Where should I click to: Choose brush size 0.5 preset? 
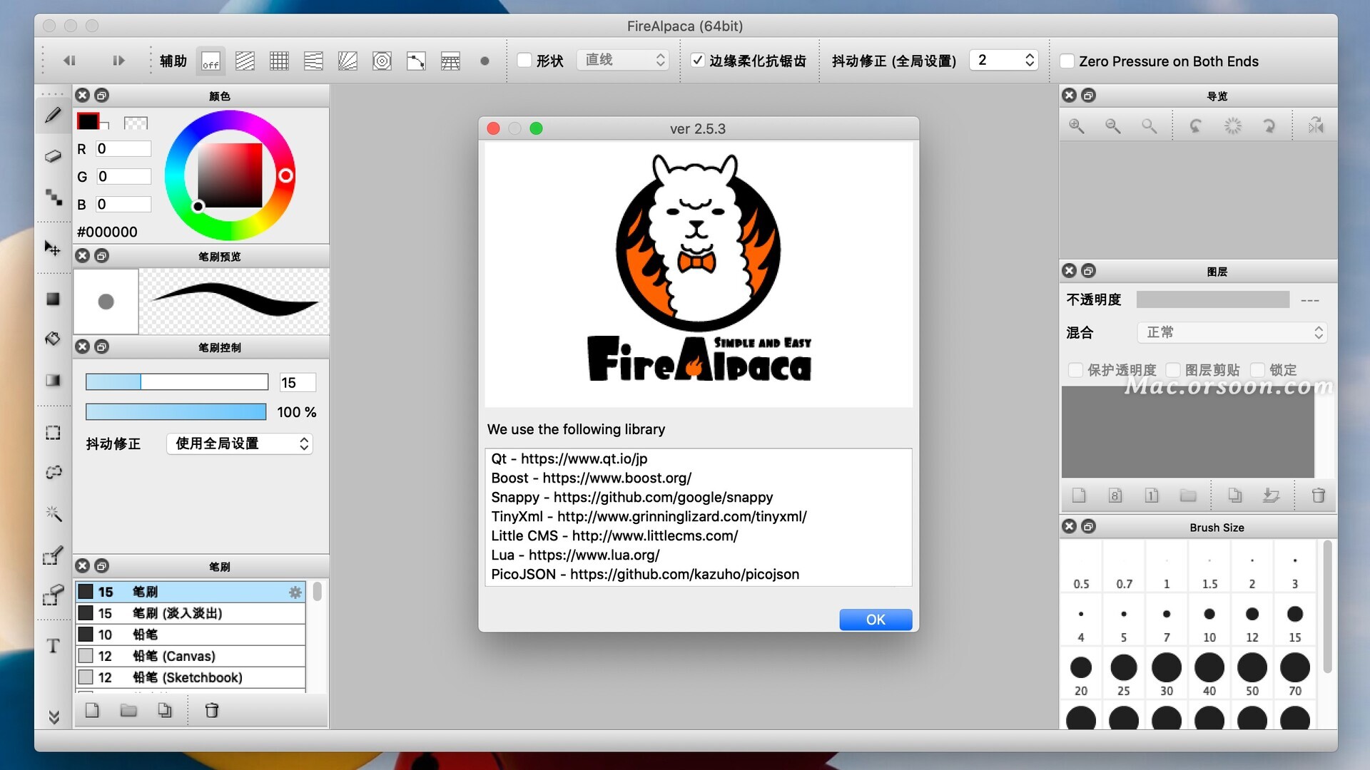point(1081,568)
